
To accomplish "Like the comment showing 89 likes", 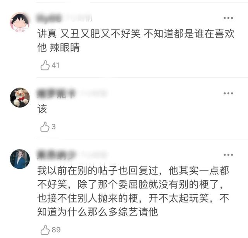I will click(45, 229).
